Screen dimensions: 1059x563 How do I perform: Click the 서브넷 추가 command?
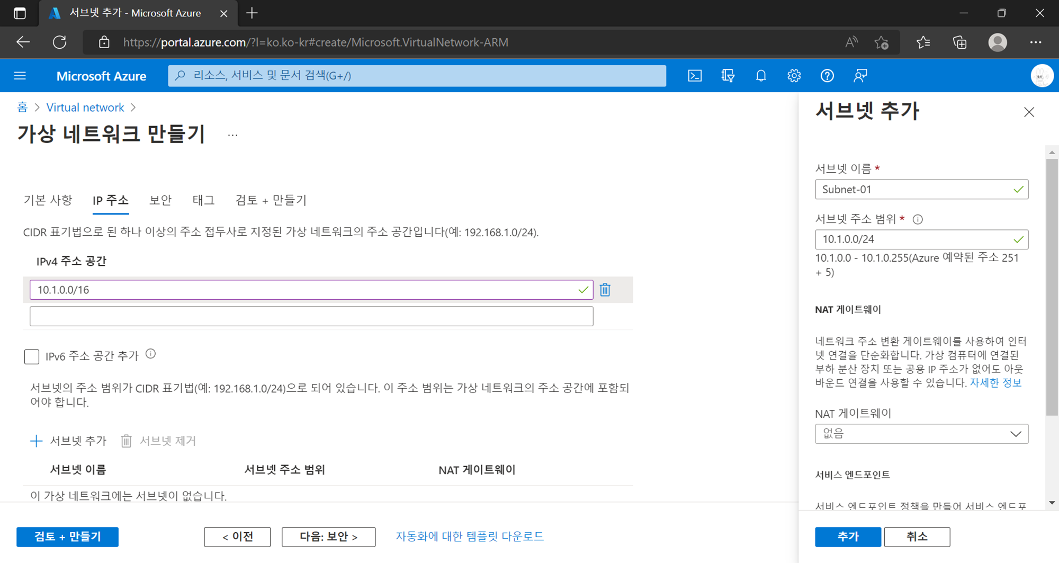[x=68, y=441]
